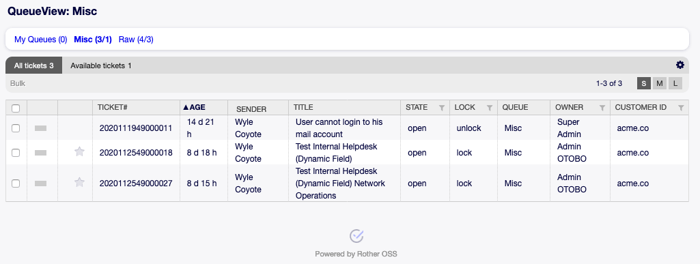The width and height of the screenshot is (700, 264).
Task: Open the Lock column filter icon
Action: 489,108
